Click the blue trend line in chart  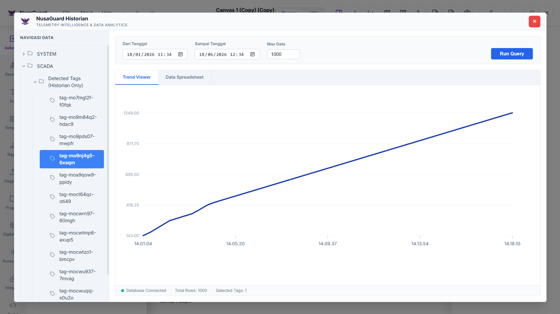coord(328,168)
